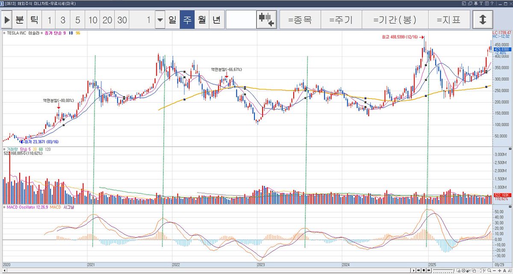Click the rewind button in bottom bar
The height and width of the screenshot is (274, 513).
(x=419, y=271)
